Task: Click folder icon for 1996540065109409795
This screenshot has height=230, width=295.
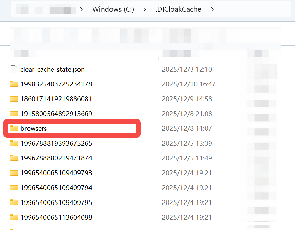Action: [14, 202]
